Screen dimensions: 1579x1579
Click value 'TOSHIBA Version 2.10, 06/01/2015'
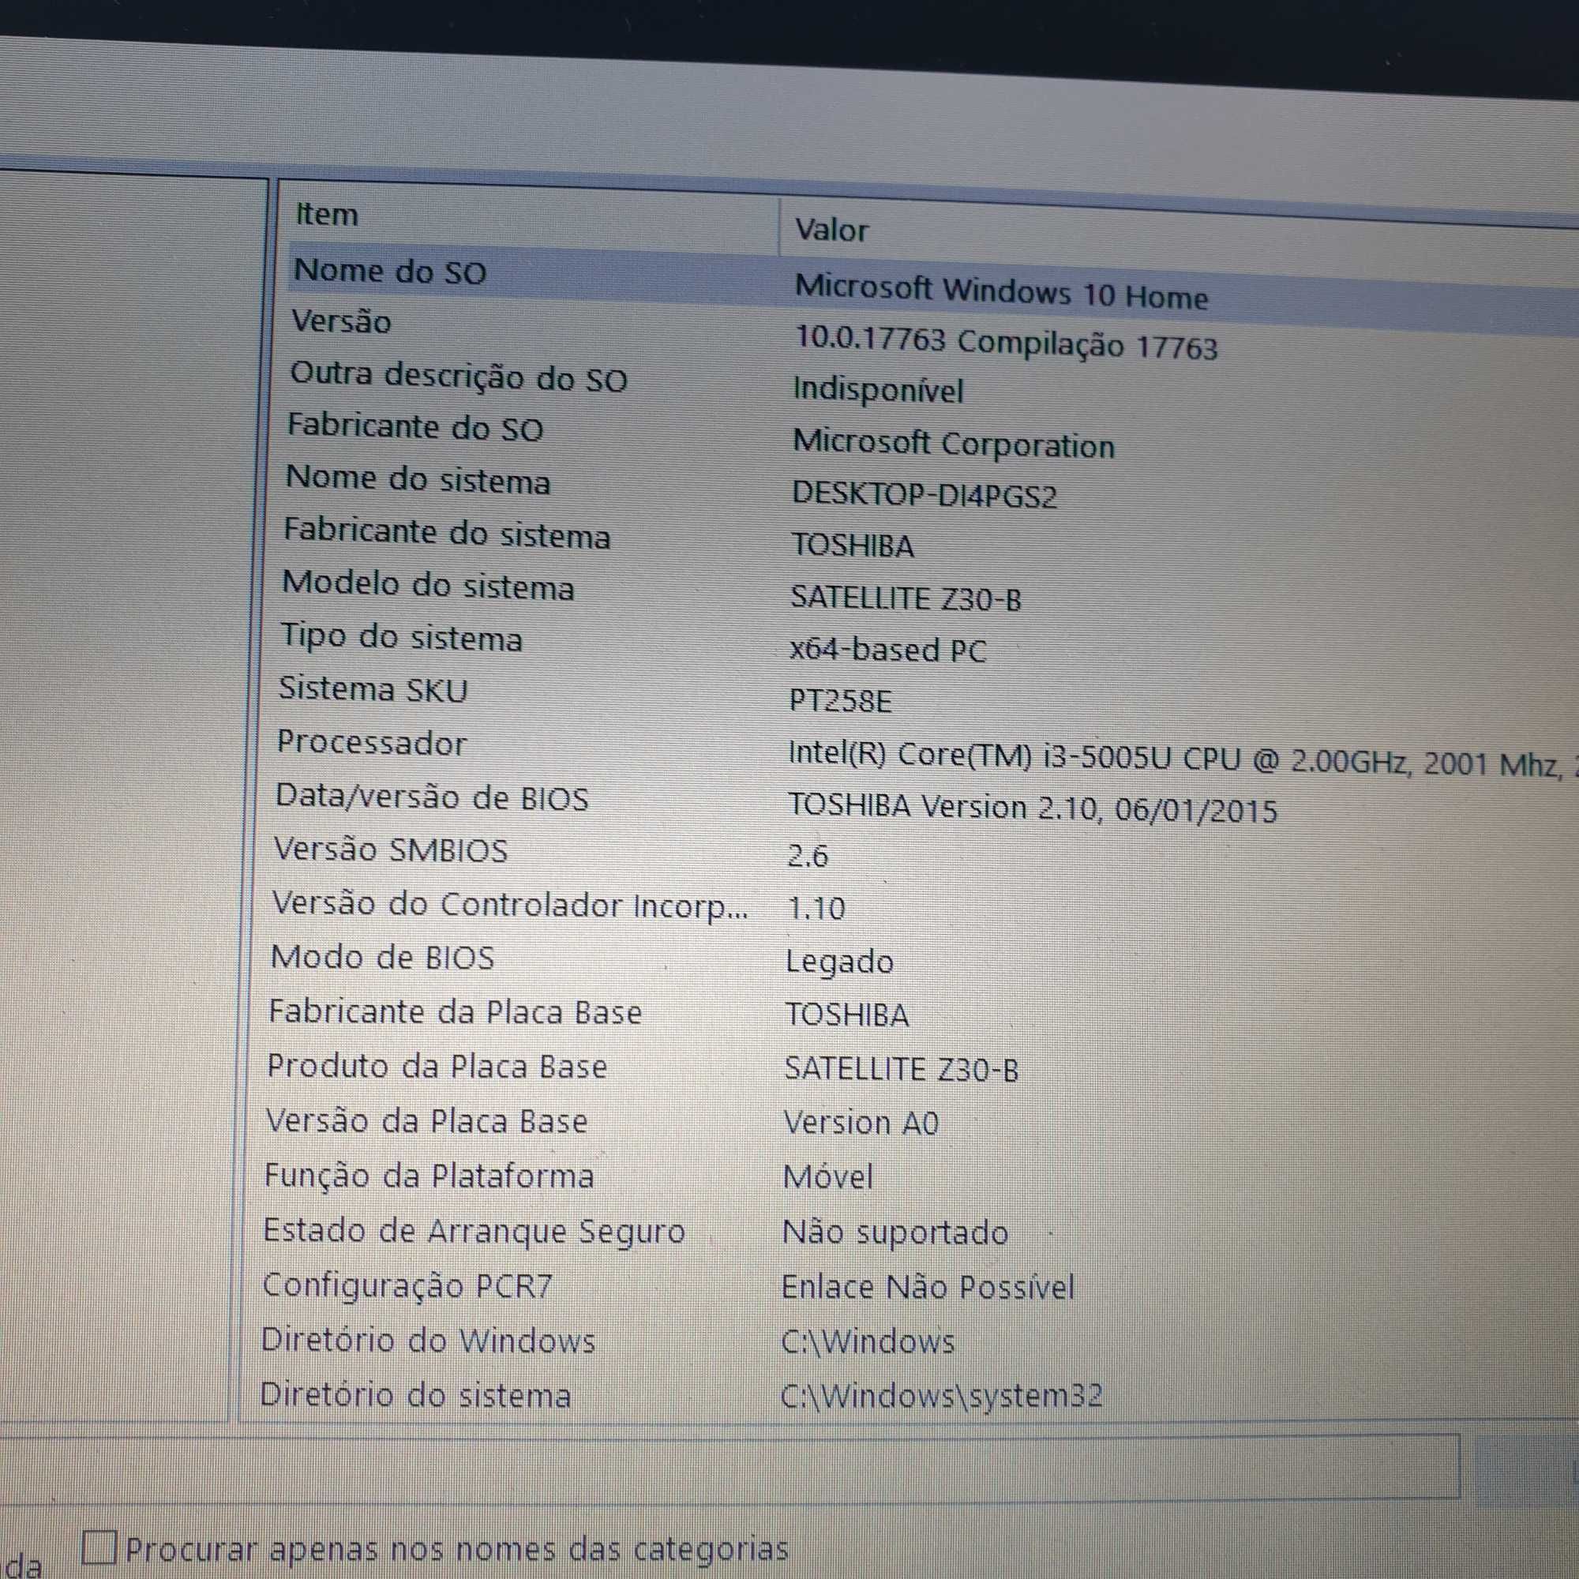[1032, 809]
